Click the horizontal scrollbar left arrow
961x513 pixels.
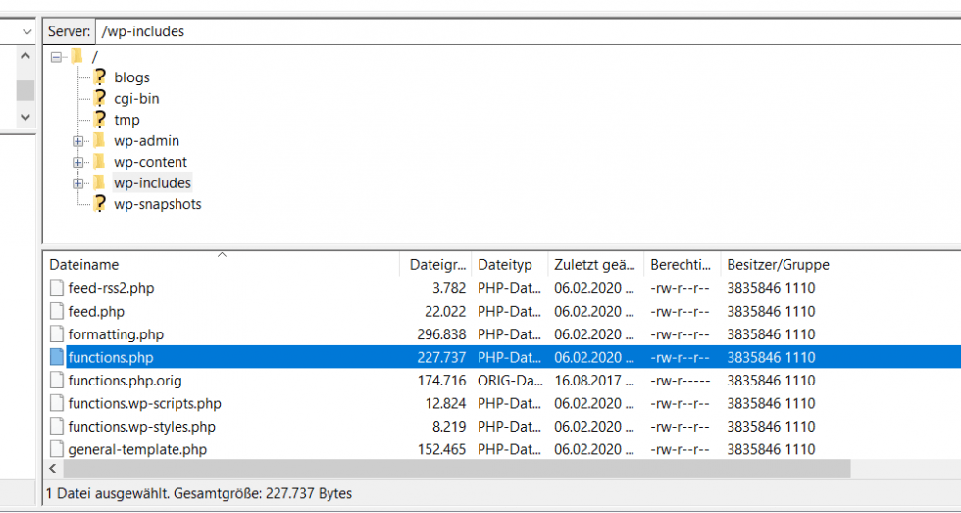coord(53,469)
